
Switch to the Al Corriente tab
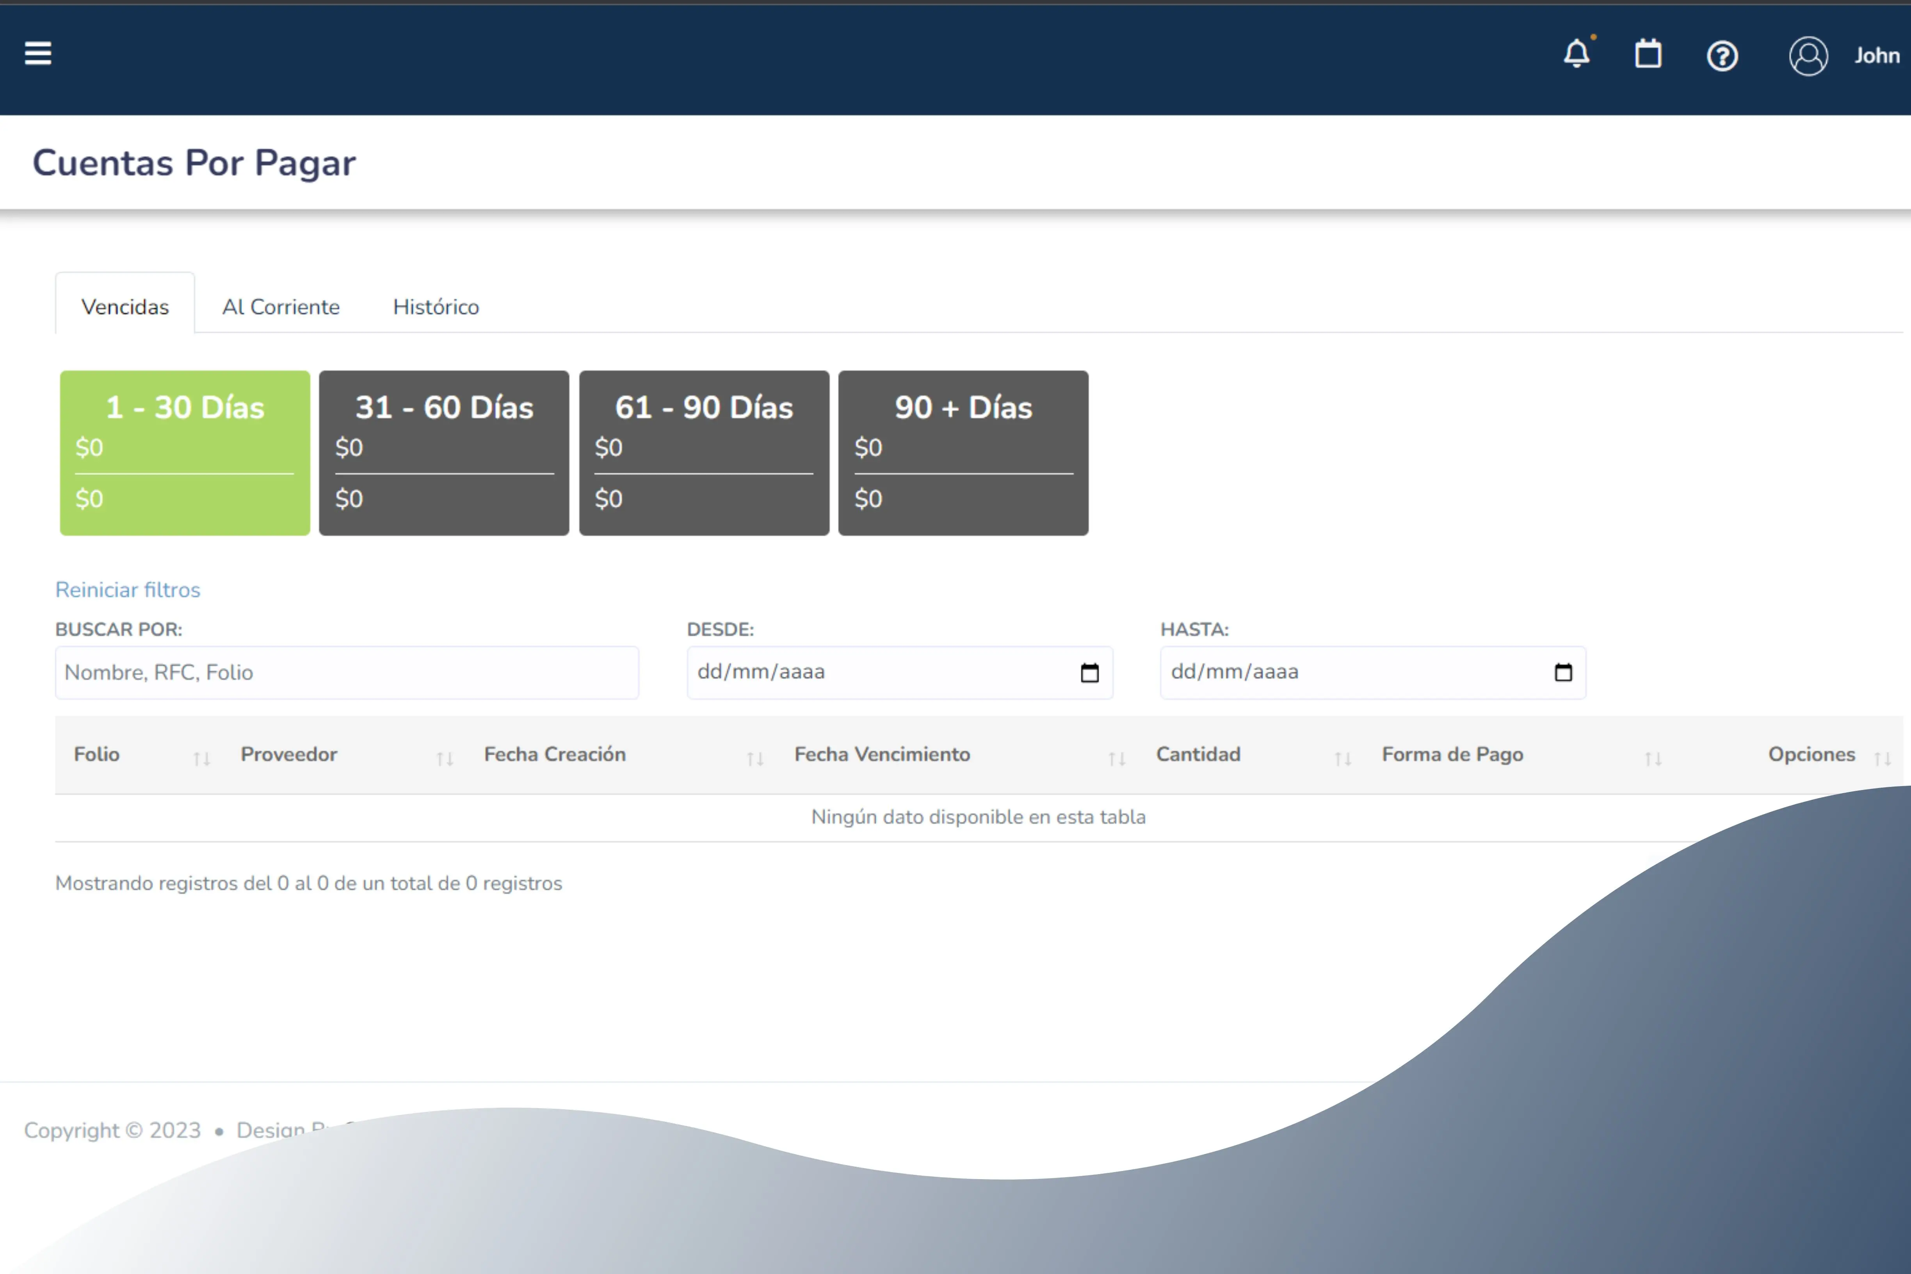[281, 306]
